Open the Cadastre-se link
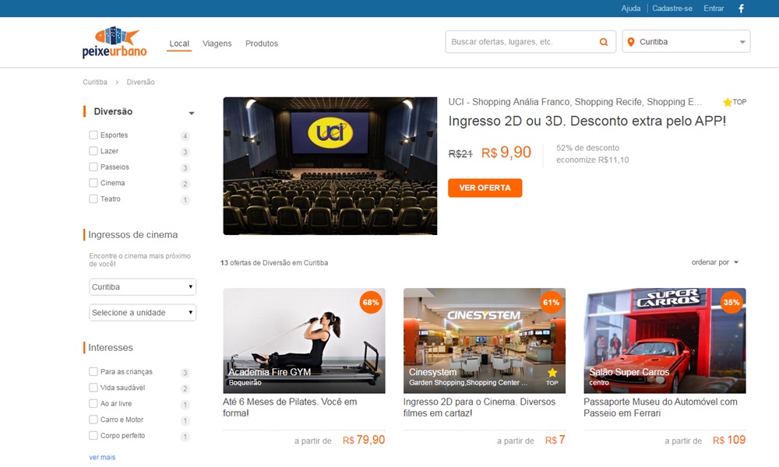 point(671,9)
